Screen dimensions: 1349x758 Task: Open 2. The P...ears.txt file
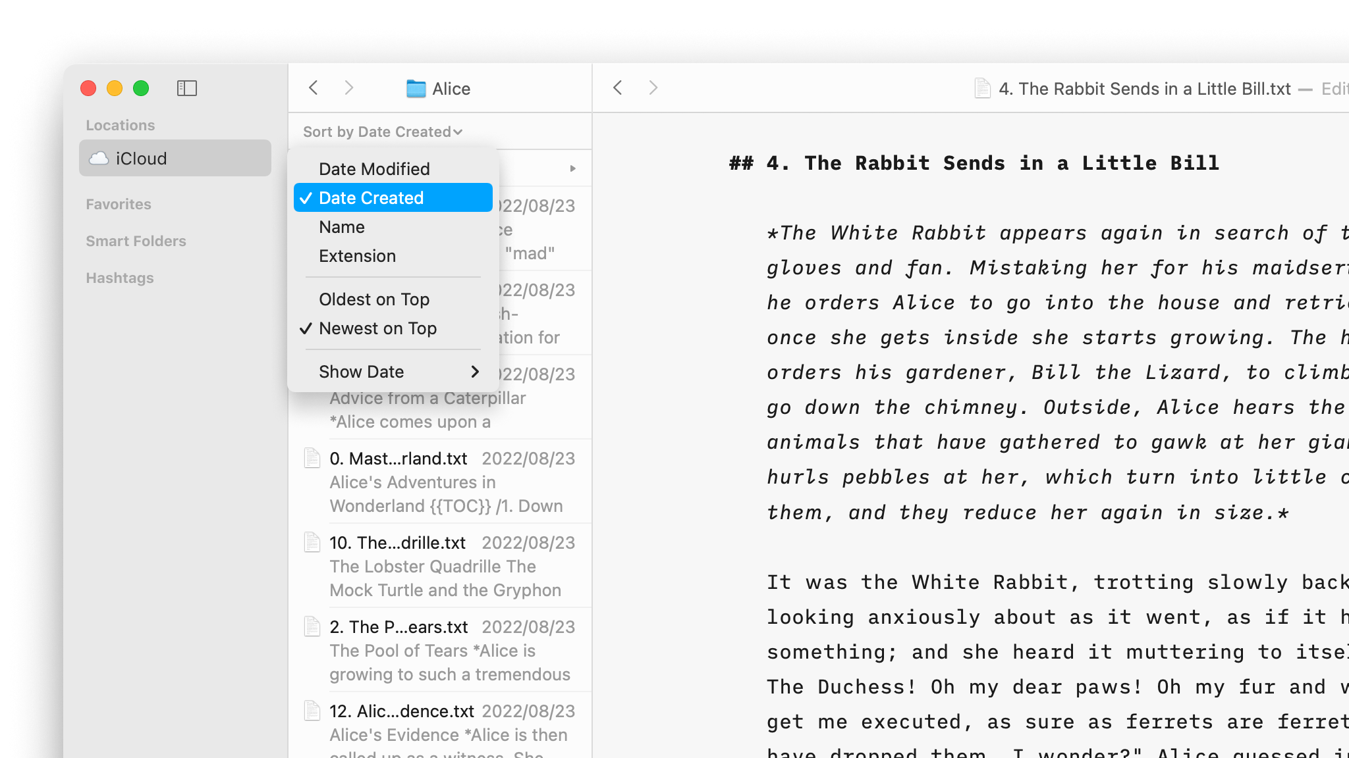coord(440,650)
